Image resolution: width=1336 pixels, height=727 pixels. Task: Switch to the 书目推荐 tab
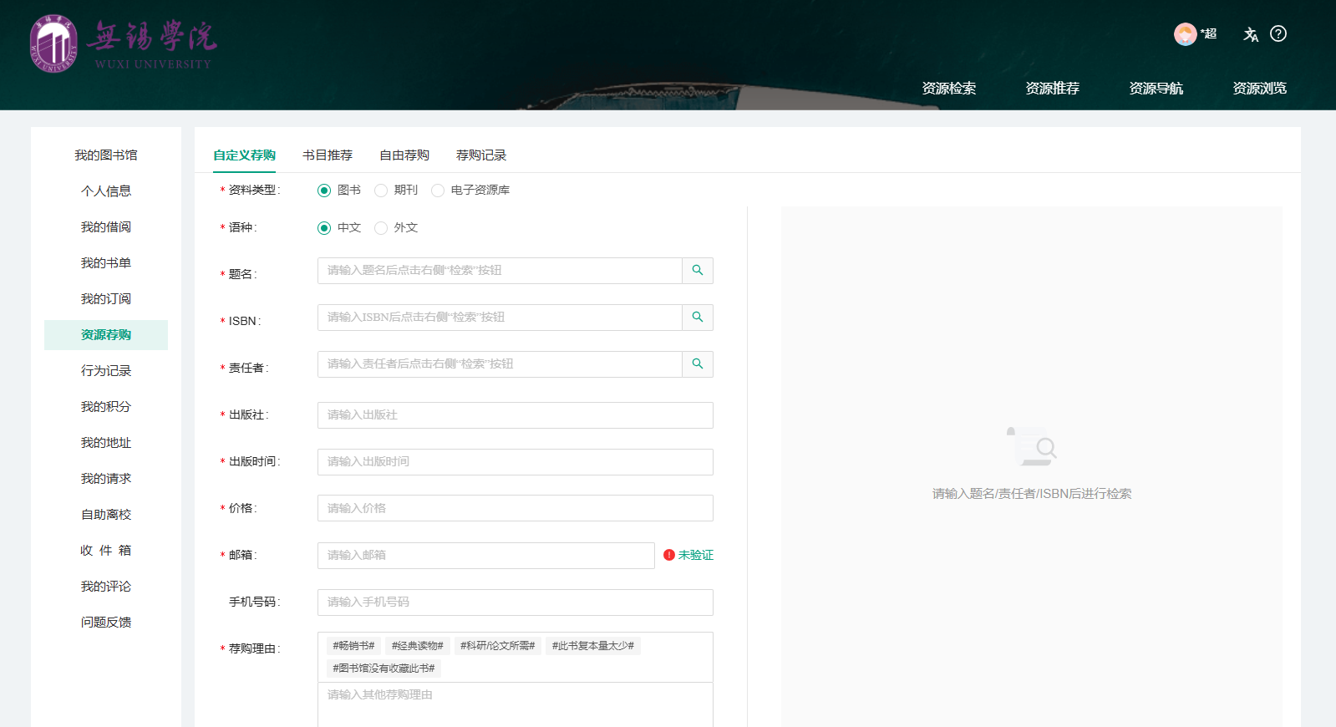pos(328,155)
